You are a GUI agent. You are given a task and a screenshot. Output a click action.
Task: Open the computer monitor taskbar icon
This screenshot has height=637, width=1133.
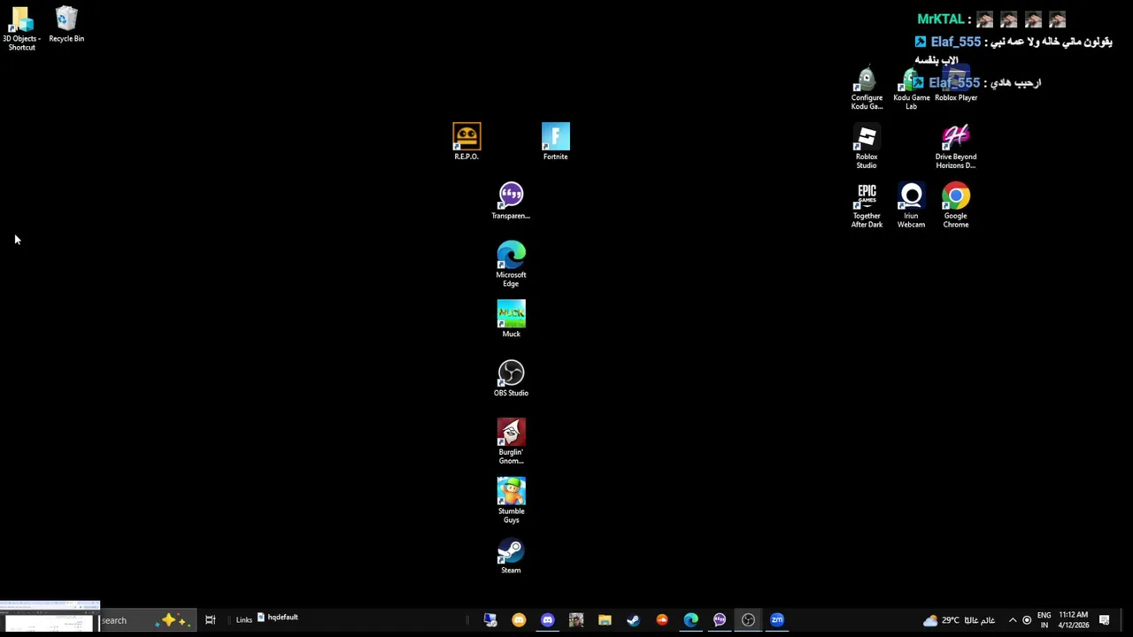[x=489, y=620]
